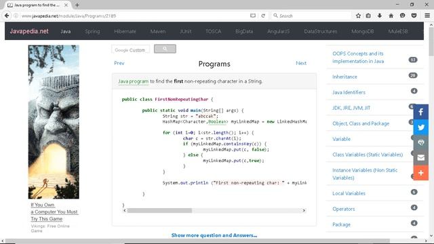Follow the green Java program link
The height and width of the screenshot is (244, 434).
click(x=133, y=81)
